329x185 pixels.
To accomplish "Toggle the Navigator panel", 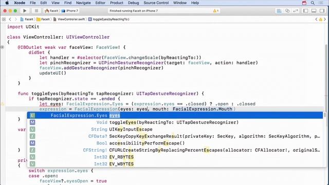I will pos(306,11).
